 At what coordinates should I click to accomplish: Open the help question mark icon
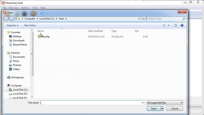[182, 25]
